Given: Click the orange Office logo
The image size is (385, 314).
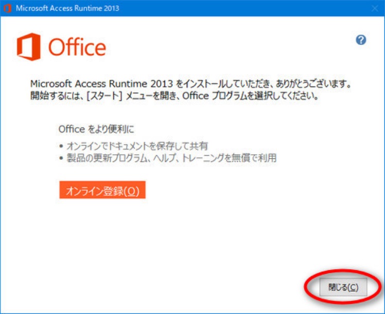Looking at the screenshot, I should click(x=61, y=47).
